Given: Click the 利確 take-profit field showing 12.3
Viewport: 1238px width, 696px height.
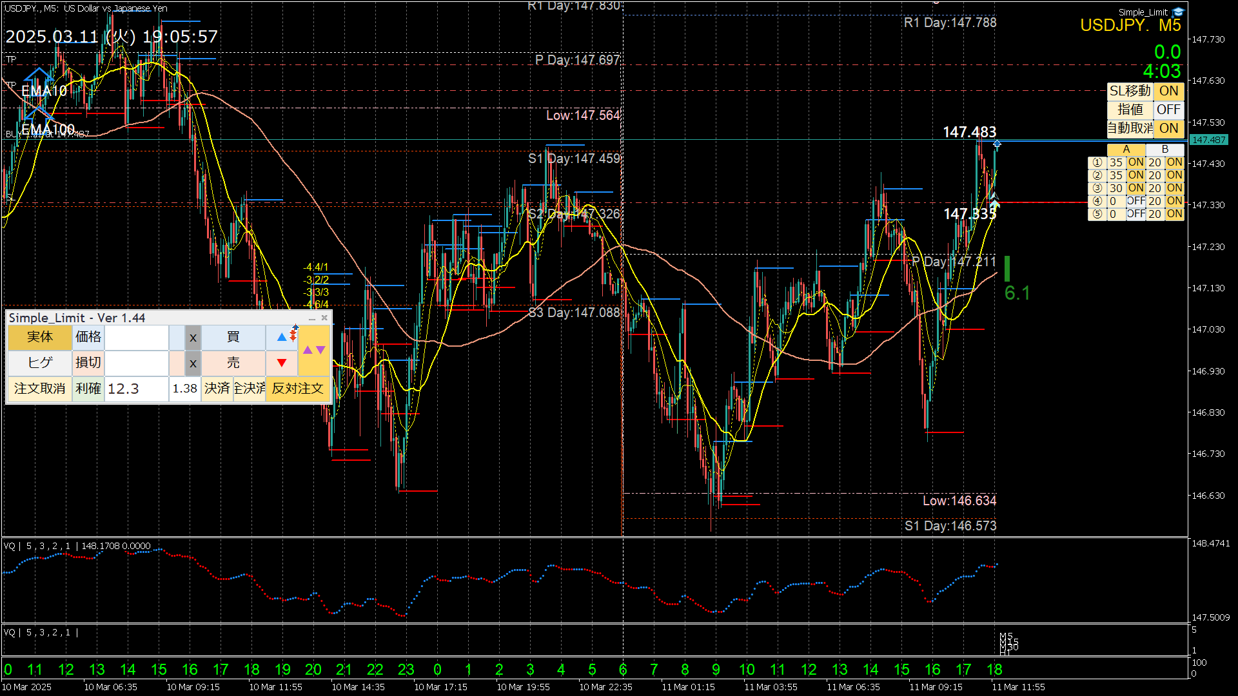Looking at the screenshot, I should 136,389.
